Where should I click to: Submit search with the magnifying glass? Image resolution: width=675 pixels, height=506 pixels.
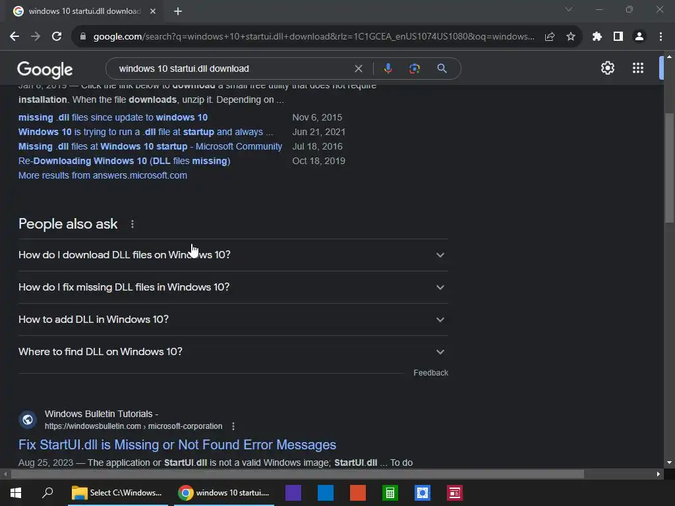pos(442,69)
